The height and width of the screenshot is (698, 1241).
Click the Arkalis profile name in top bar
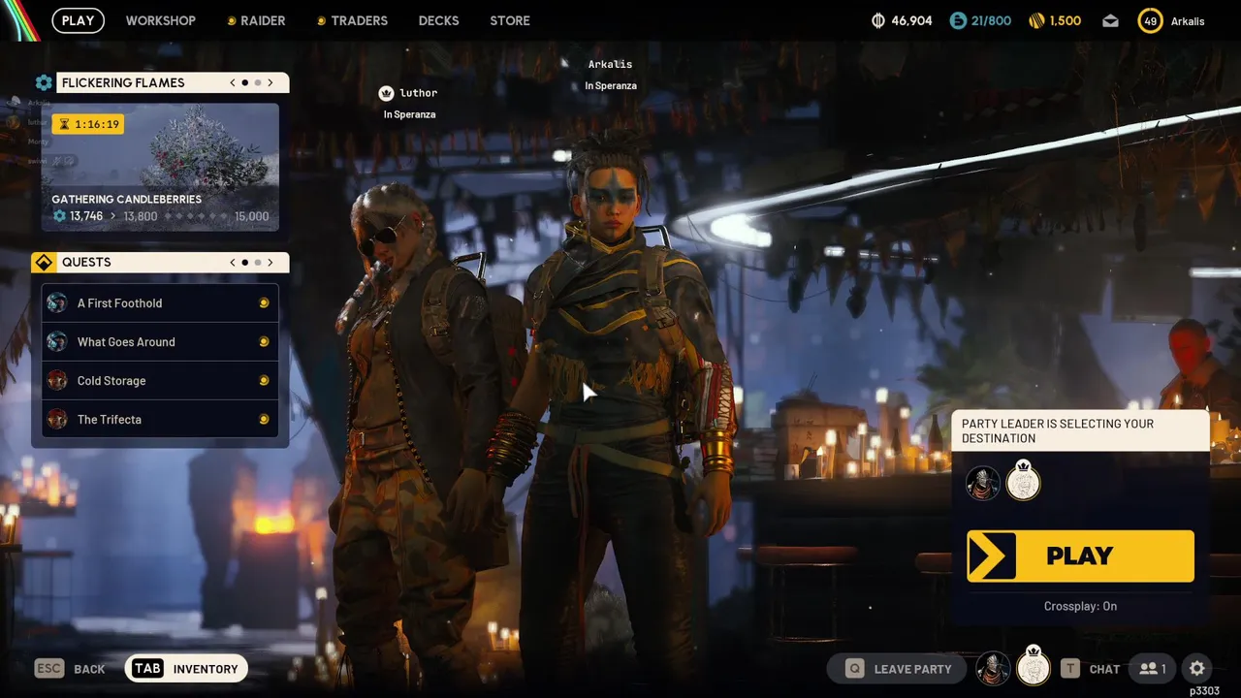point(1188,21)
